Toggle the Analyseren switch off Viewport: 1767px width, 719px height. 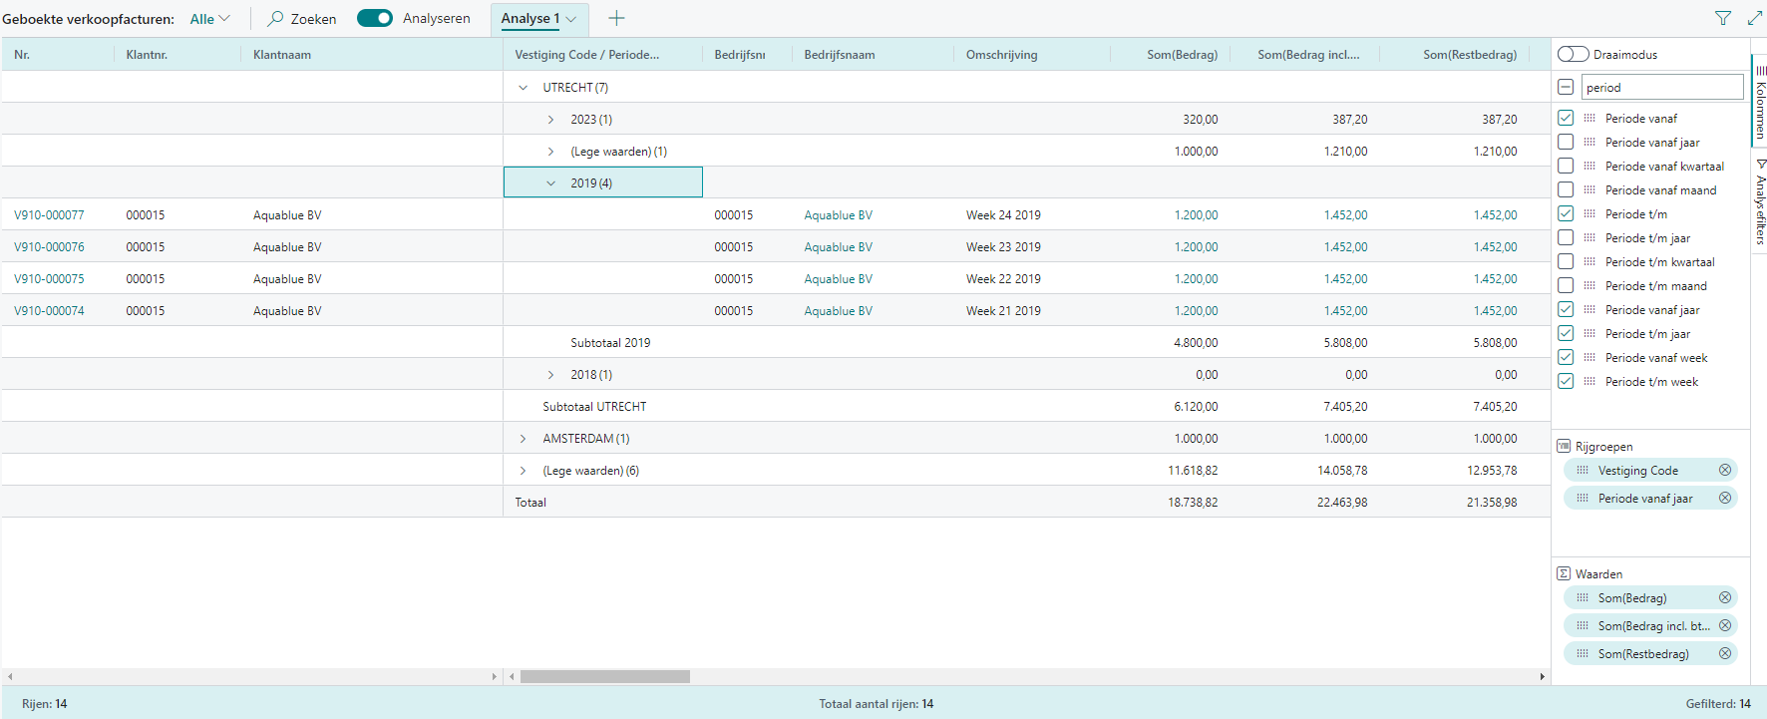[375, 18]
